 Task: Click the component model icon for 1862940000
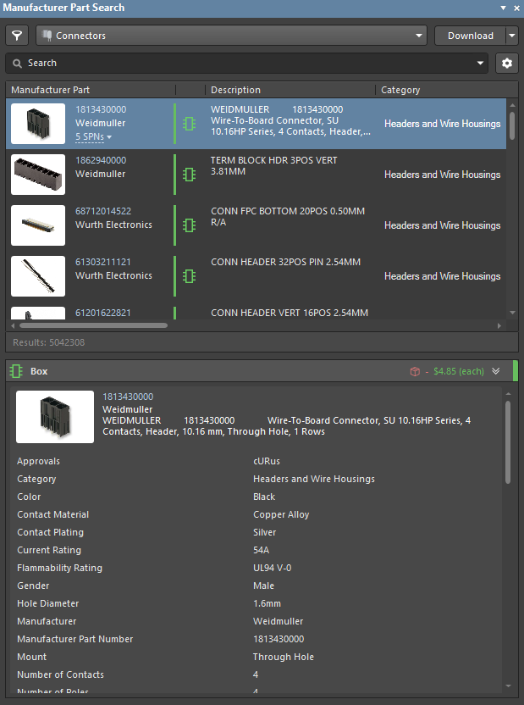tap(189, 175)
